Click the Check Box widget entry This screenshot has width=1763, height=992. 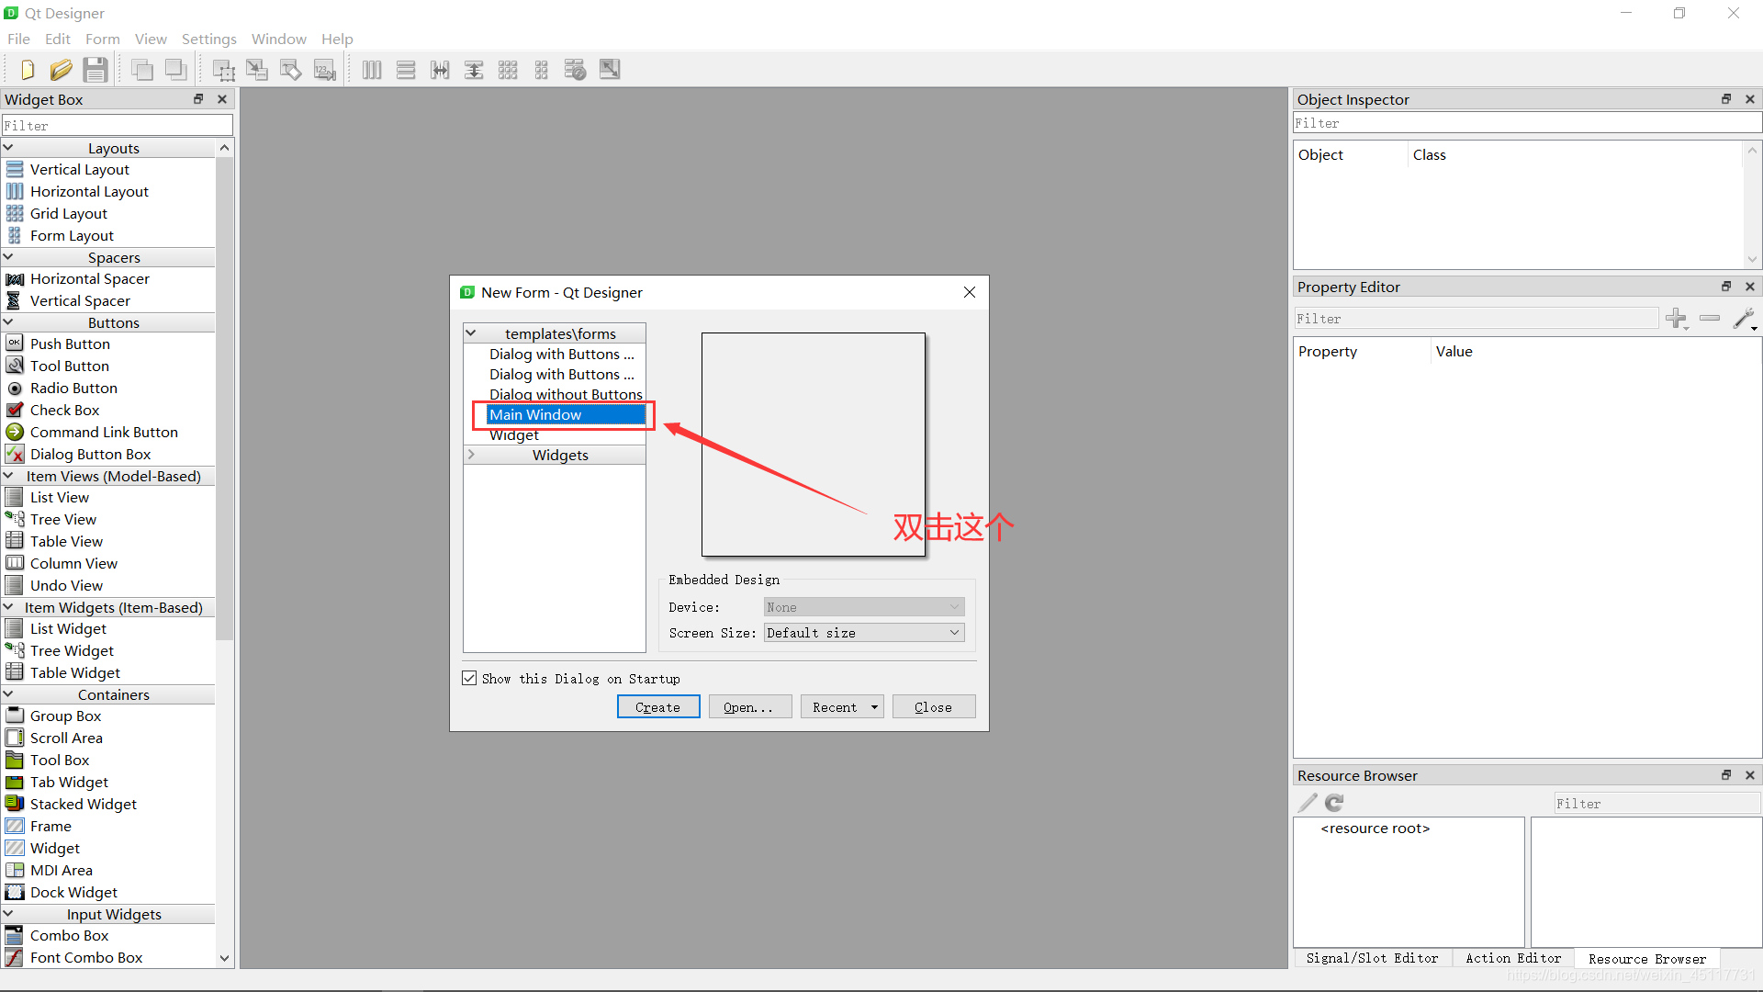(64, 411)
